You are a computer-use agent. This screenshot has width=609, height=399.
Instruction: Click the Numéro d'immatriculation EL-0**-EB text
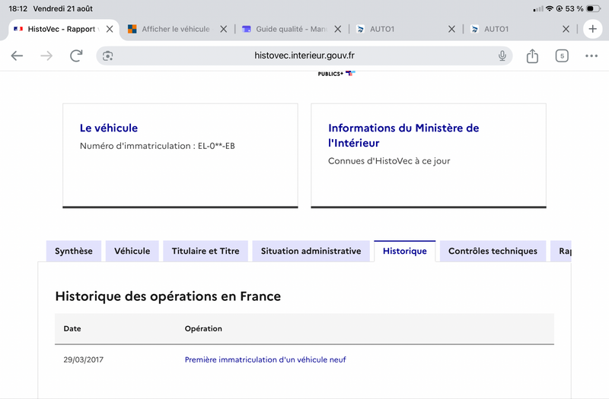click(x=158, y=146)
